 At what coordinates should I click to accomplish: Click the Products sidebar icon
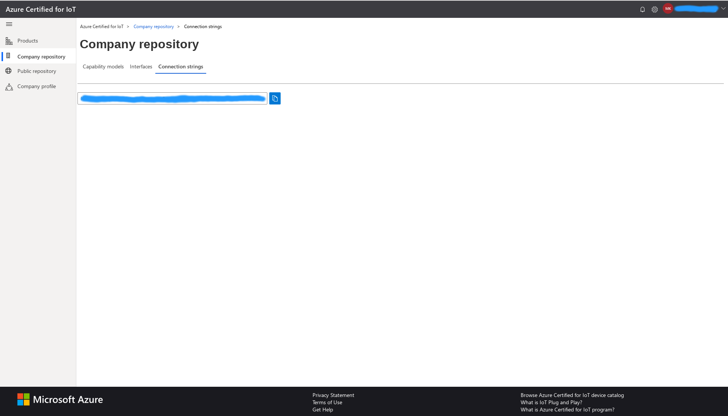(9, 41)
